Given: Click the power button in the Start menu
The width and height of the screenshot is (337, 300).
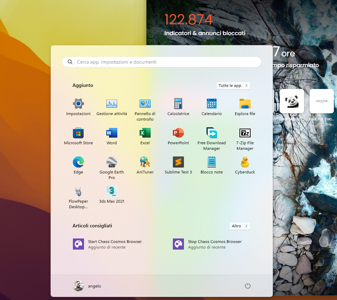Looking at the screenshot, I should click(x=247, y=285).
